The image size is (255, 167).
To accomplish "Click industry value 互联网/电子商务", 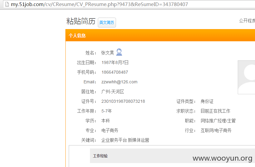I will tap(216, 130).
